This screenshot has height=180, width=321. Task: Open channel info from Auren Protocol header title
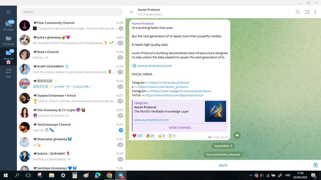tap(149, 10)
